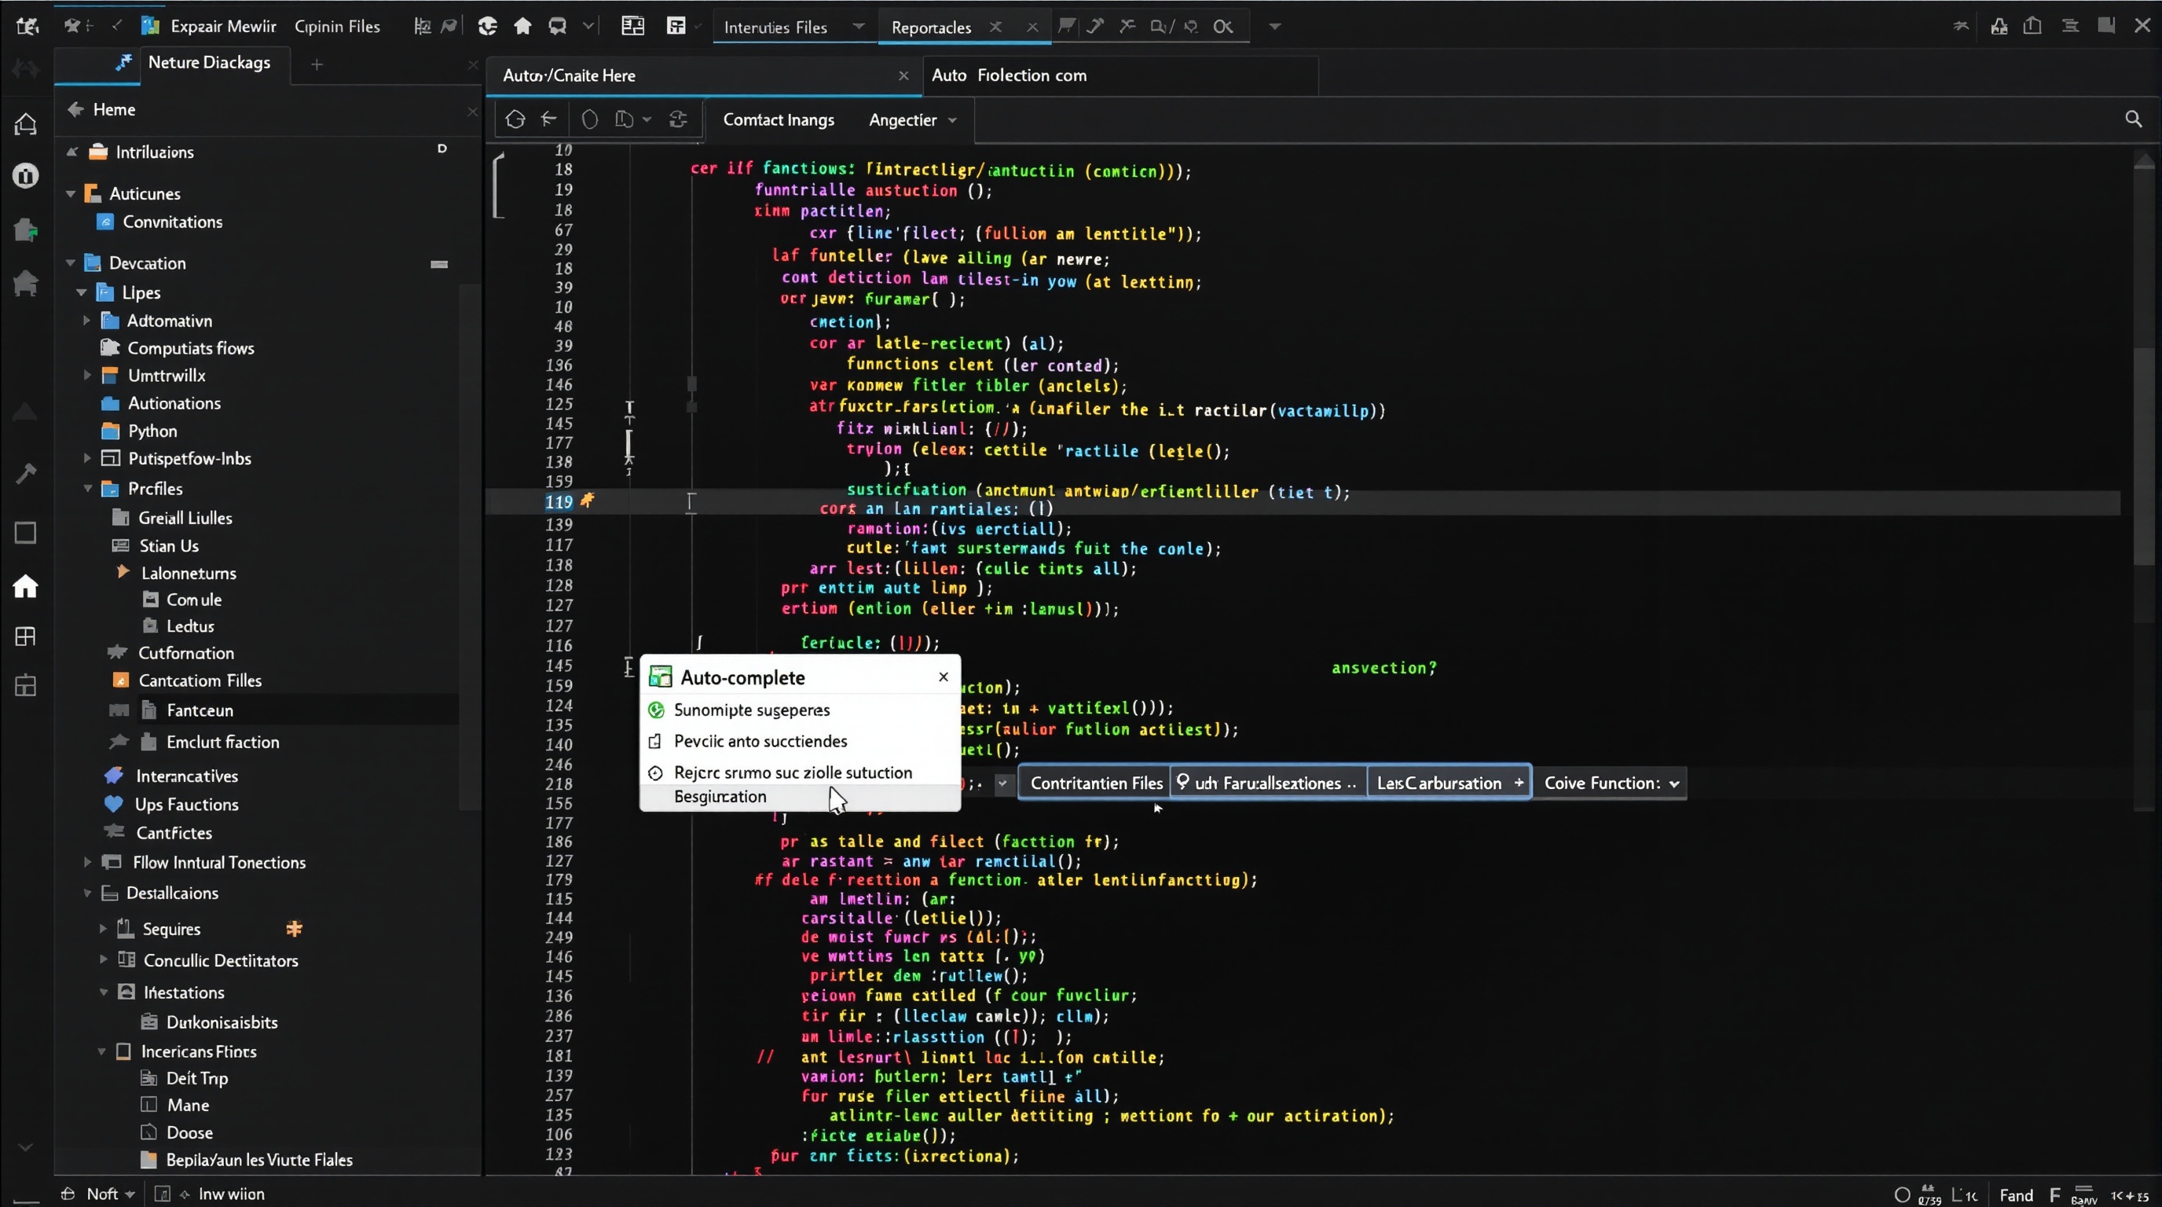
Task: Open the Noft dropdown in status bar
Action: 111,1194
